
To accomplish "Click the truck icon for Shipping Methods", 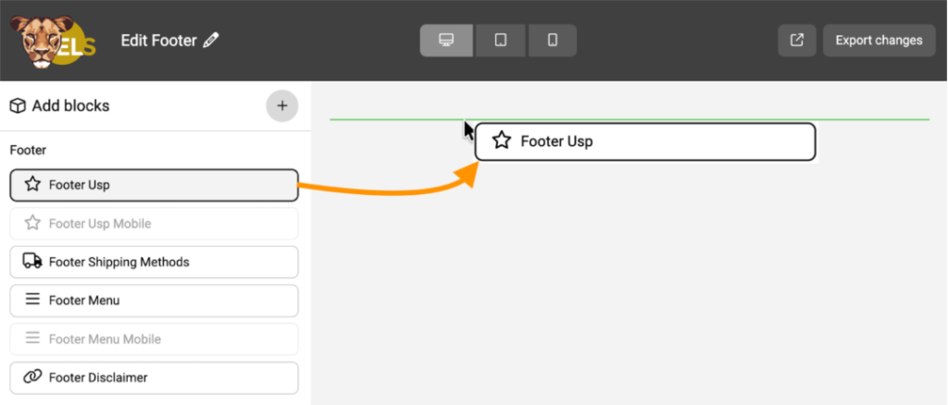I will pyautogui.click(x=32, y=262).
